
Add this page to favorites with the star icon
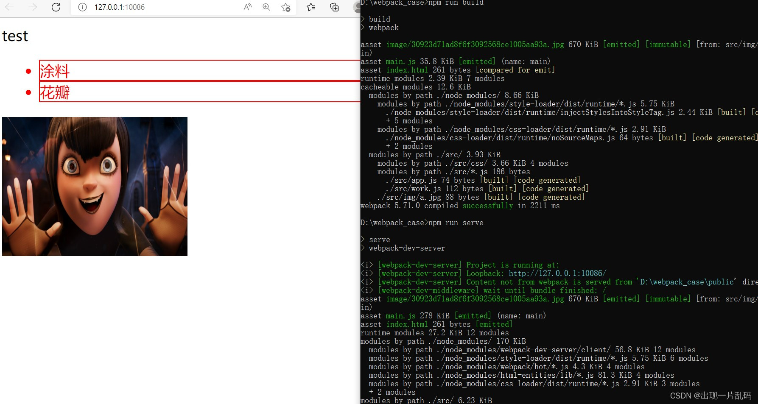(286, 7)
